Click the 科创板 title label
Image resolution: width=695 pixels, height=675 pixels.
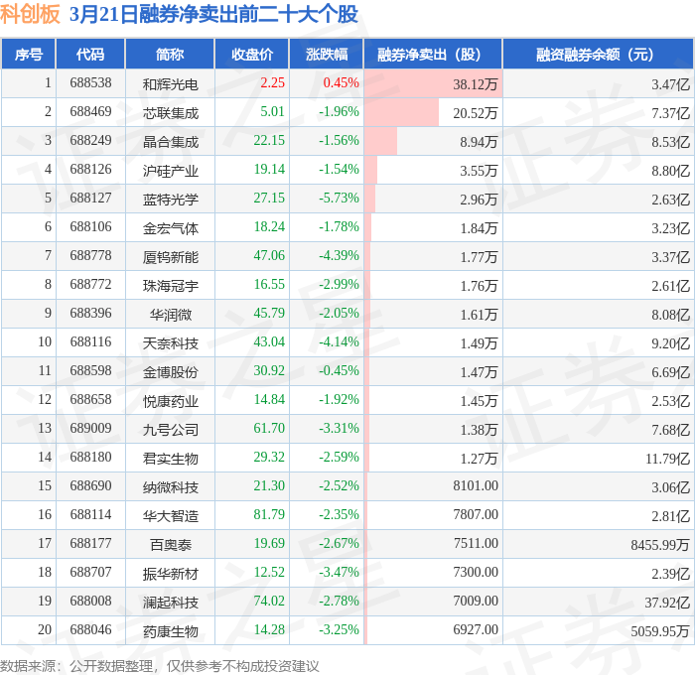pyautogui.click(x=30, y=14)
